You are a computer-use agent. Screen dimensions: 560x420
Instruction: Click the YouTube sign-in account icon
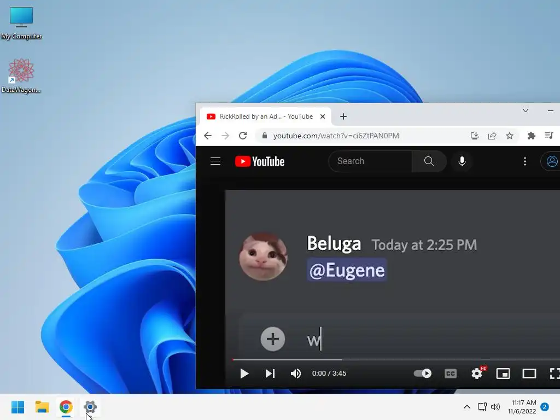coord(552,161)
